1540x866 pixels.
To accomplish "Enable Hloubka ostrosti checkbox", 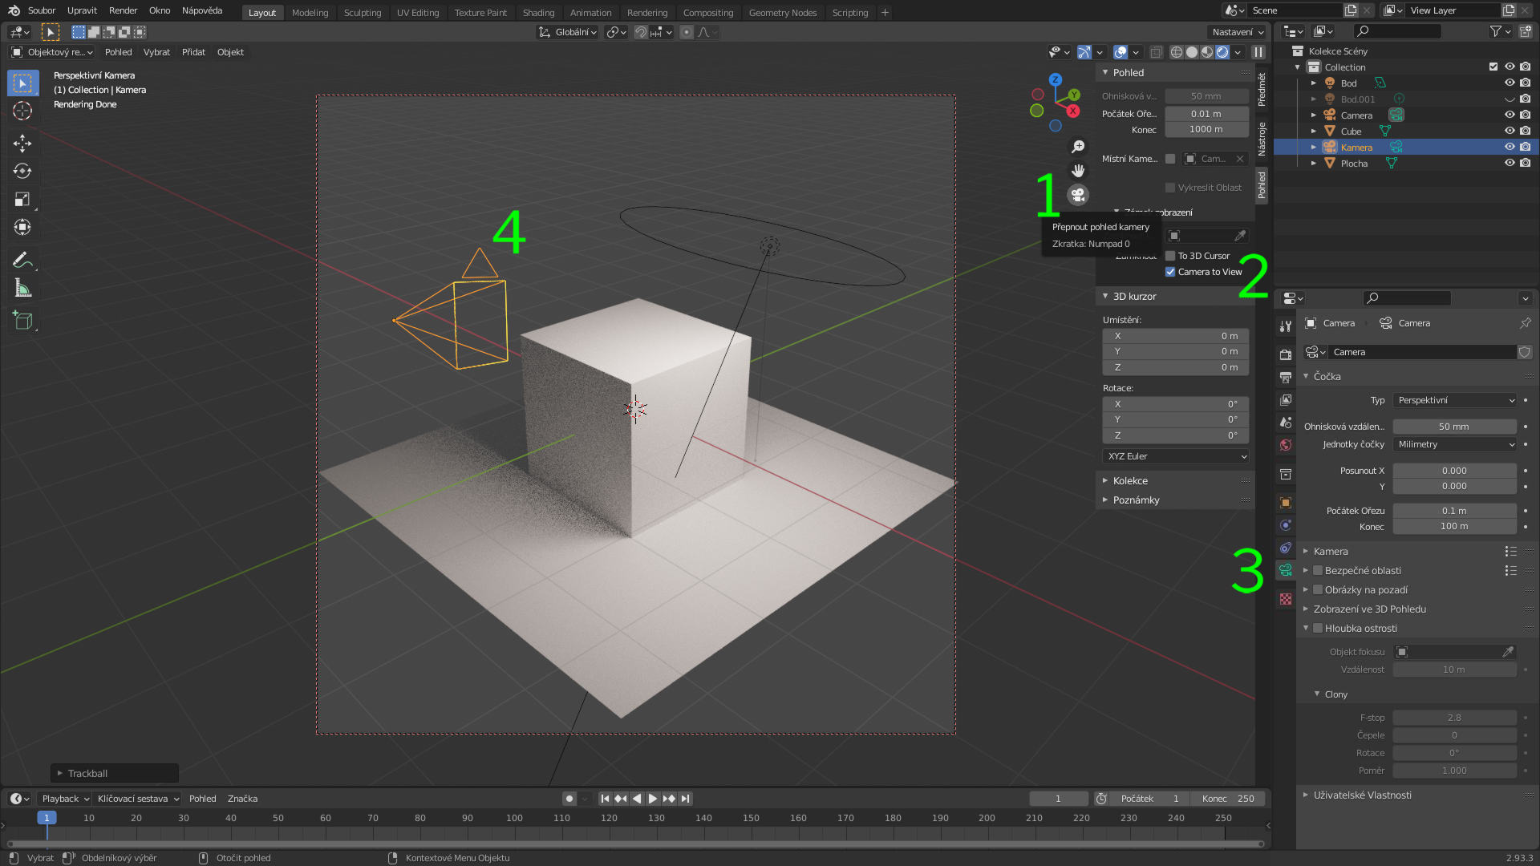I will pos(1318,628).
